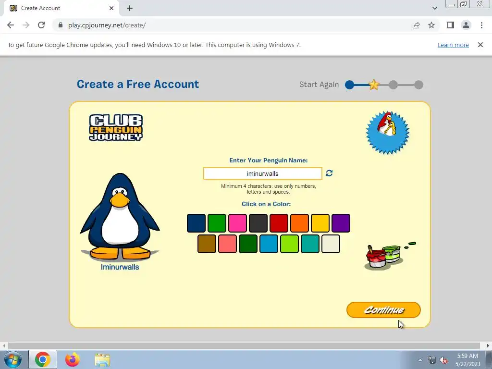Click the horizontal scrollbar track

(x=244, y=345)
